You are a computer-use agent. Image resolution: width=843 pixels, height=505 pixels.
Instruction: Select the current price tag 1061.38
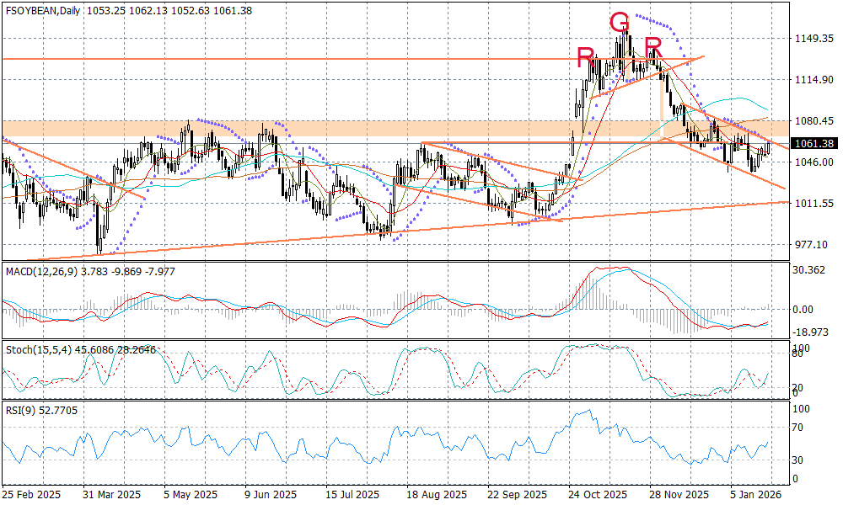click(814, 144)
